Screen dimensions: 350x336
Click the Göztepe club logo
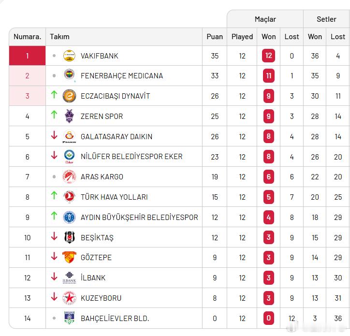tap(69, 257)
